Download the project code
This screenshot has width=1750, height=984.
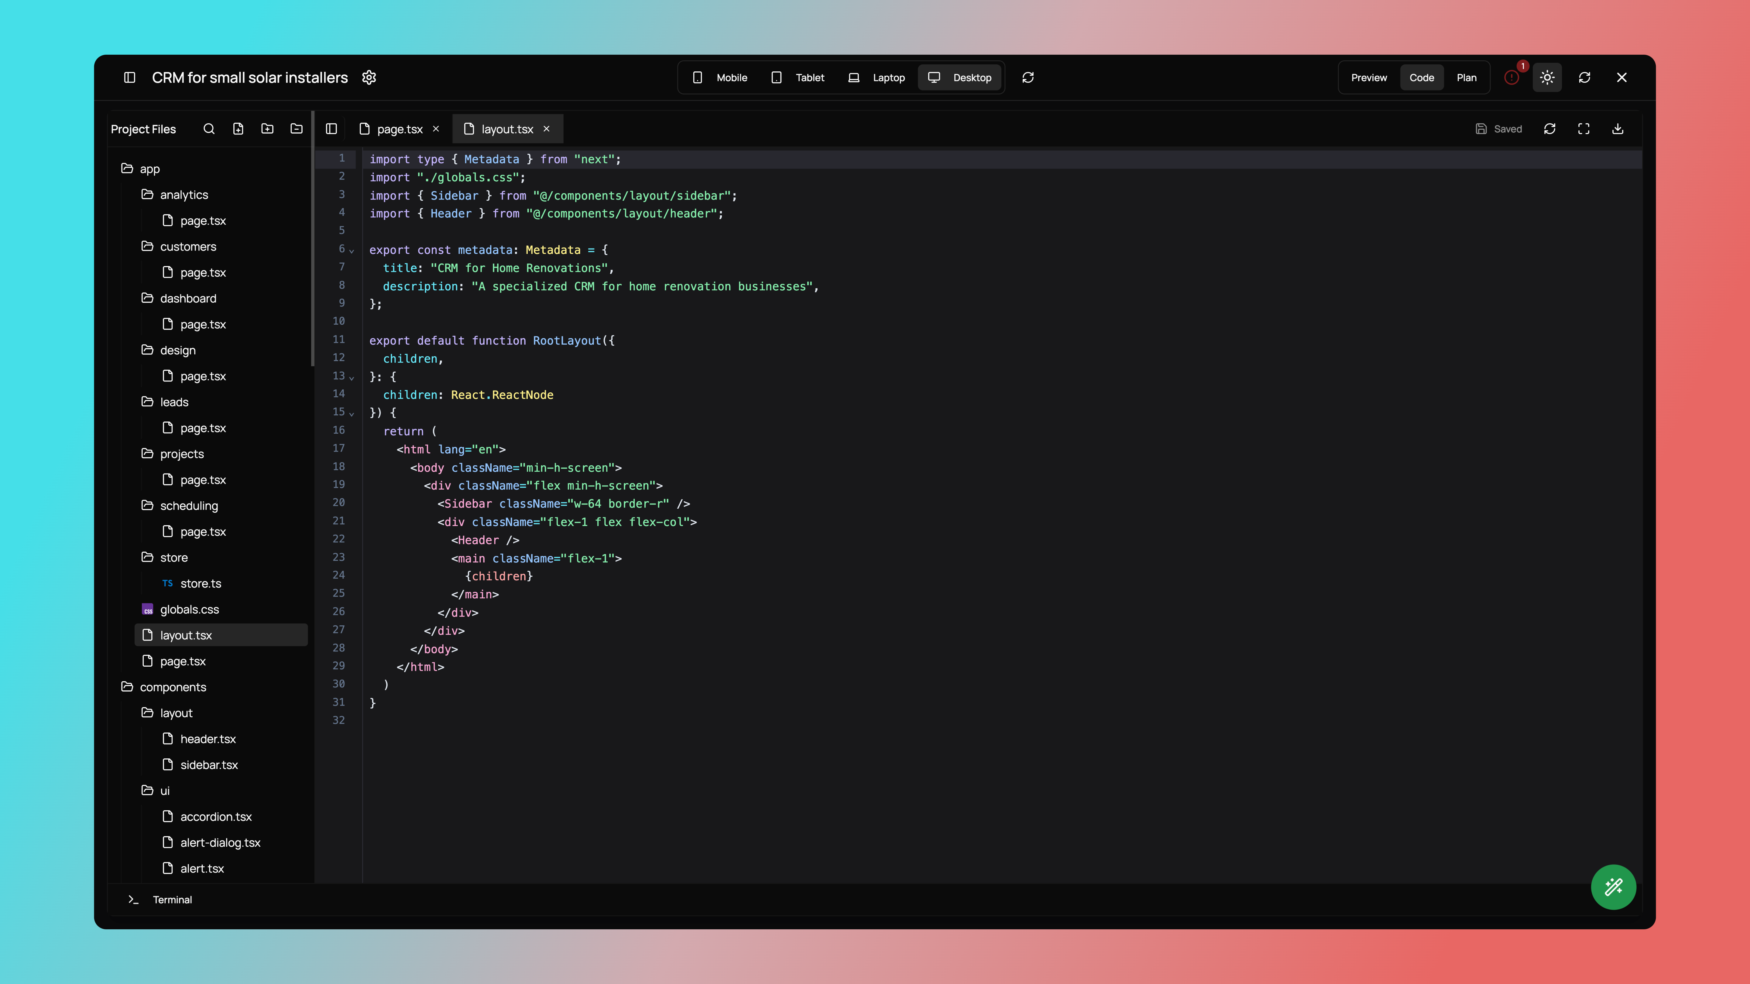[x=1618, y=129]
